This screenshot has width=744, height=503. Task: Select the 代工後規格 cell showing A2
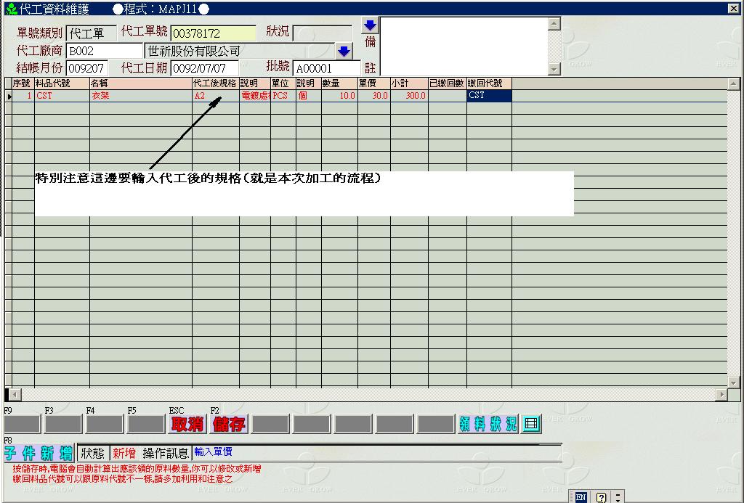click(215, 96)
